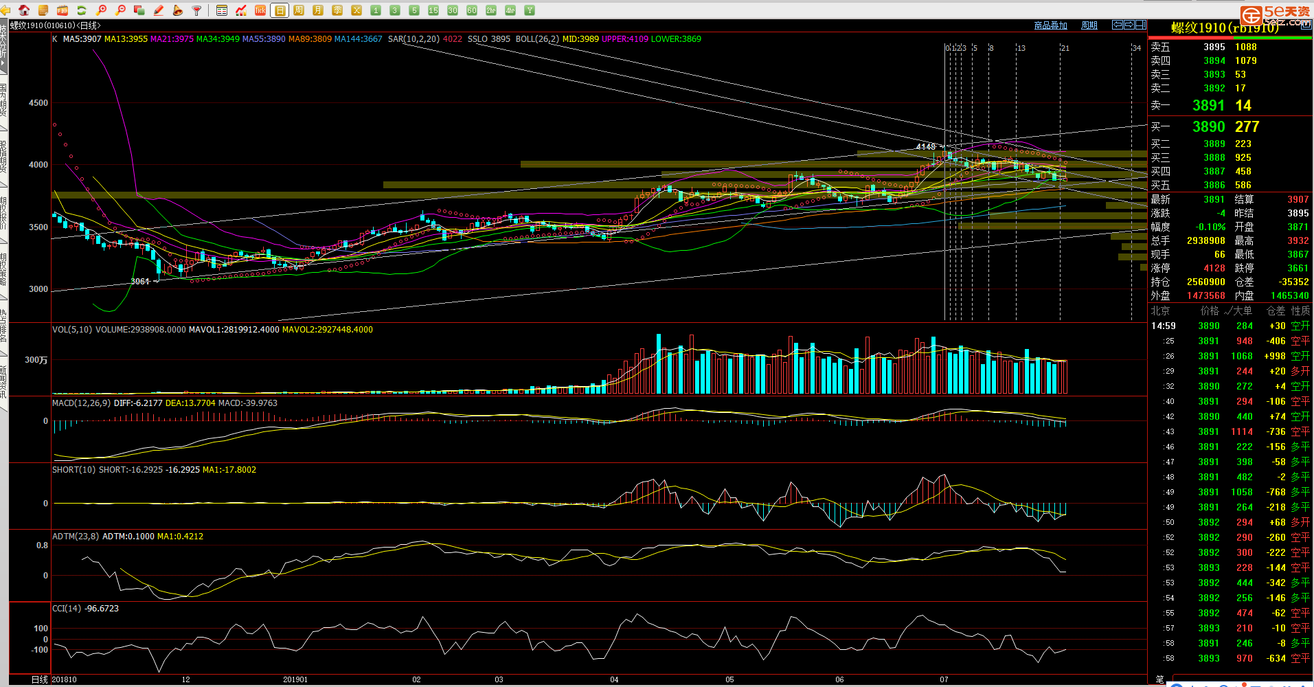Click the green Y period icon
The width and height of the screenshot is (1314, 687).
click(x=530, y=10)
